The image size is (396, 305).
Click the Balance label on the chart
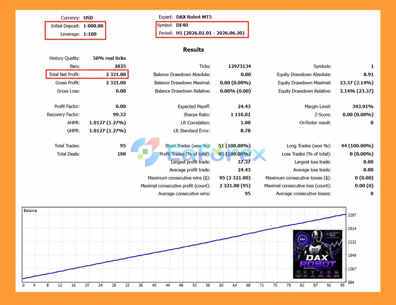coord(30,211)
